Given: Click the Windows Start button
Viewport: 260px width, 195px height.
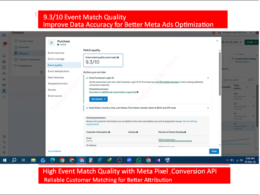Looking at the screenshot, I should (5, 160).
